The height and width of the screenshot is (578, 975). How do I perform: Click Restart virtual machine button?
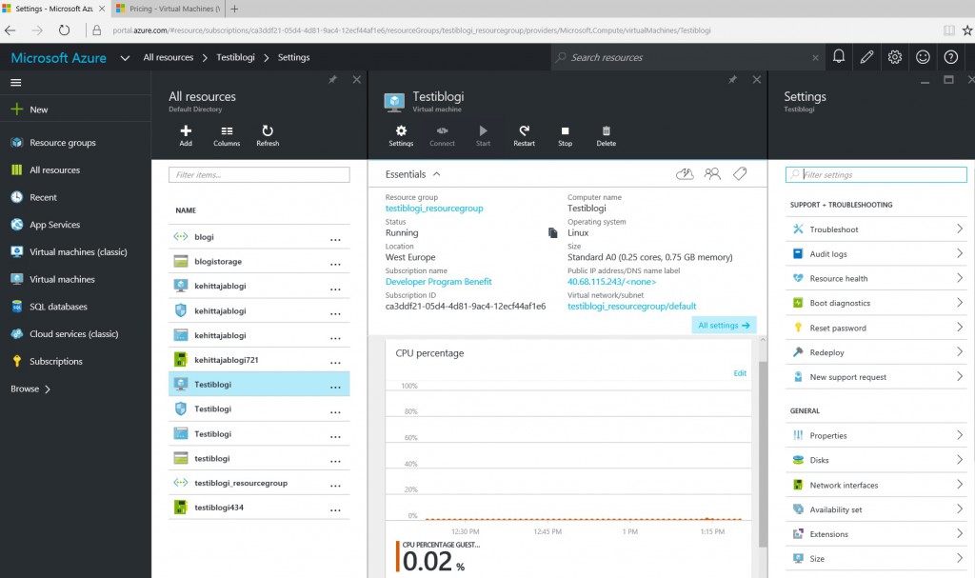click(x=525, y=135)
